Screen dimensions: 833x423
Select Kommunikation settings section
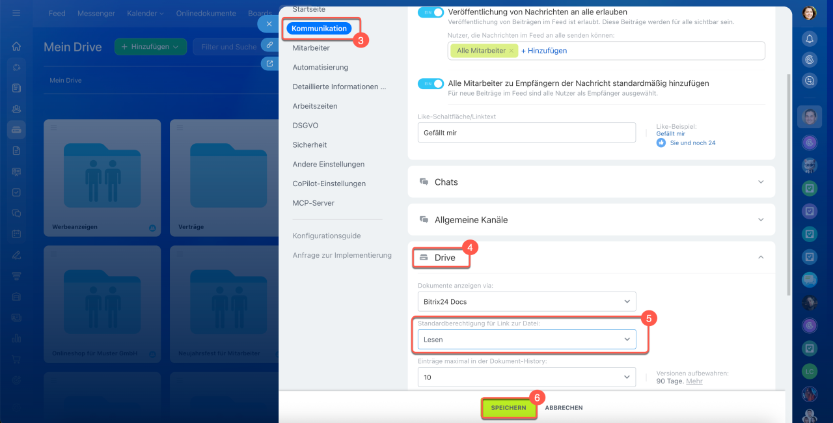[319, 29]
